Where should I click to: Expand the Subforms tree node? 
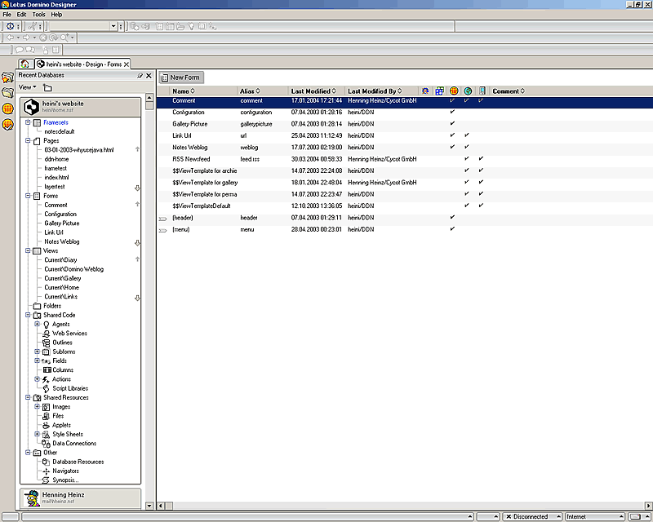click(x=37, y=352)
